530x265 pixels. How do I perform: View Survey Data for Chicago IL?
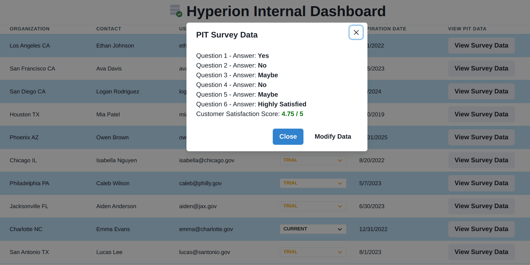tap(481, 160)
